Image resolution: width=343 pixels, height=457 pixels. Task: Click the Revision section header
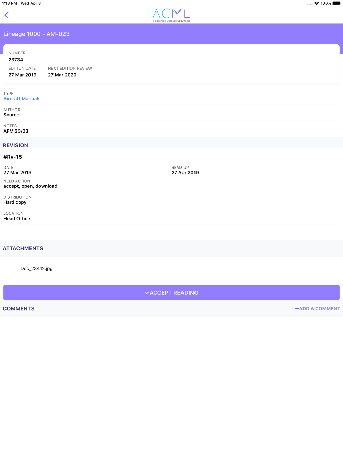point(15,145)
